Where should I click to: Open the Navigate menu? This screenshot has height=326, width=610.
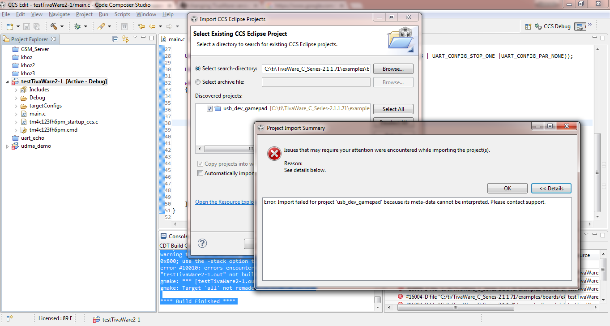[x=60, y=14]
